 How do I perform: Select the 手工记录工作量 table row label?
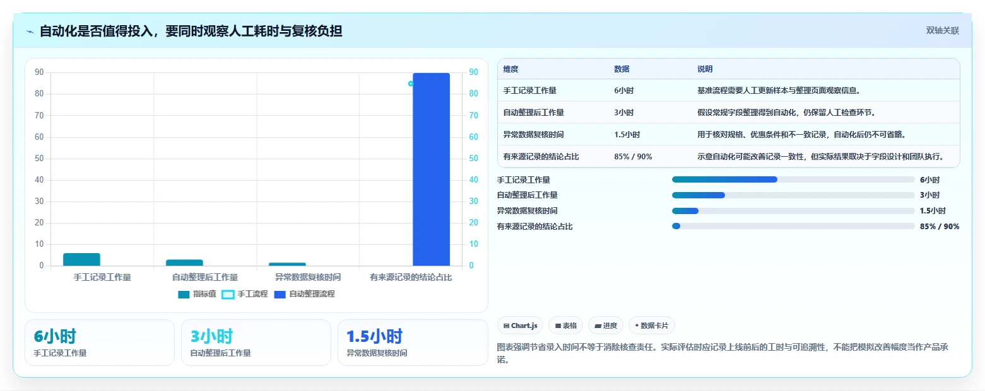click(x=529, y=91)
